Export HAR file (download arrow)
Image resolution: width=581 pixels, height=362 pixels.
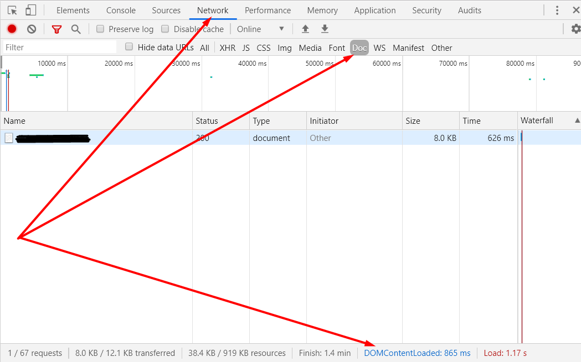(x=325, y=29)
